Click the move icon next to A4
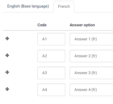This screenshot has width=113, height=104. [x=7, y=89]
